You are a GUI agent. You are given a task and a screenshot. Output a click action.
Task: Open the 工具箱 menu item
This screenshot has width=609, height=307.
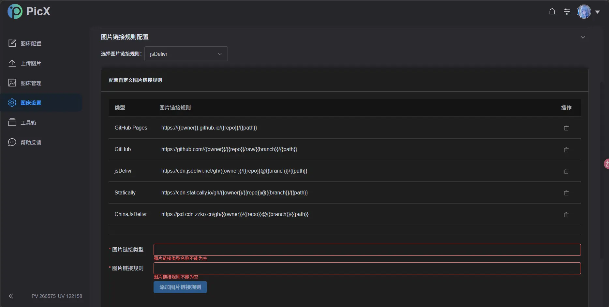(41, 123)
